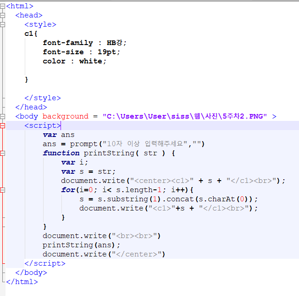Click the document.write "<center><c1>" line
The width and height of the screenshot is (299, 296).
pyautogui.click(x=173, y=181)
